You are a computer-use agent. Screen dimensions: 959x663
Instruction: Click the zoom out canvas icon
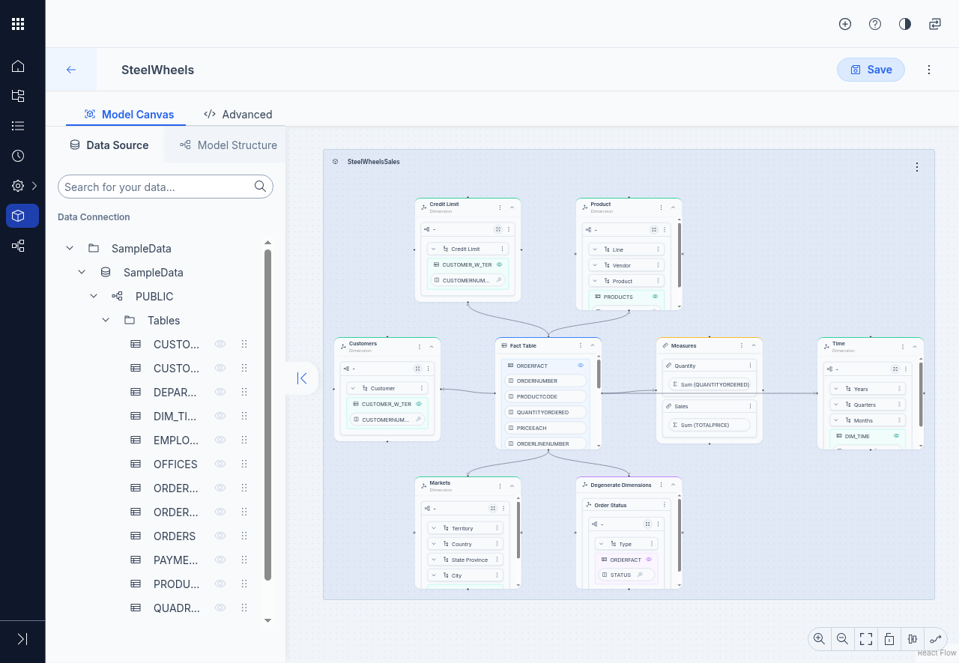pyautogui.click(x=842, y=639)
